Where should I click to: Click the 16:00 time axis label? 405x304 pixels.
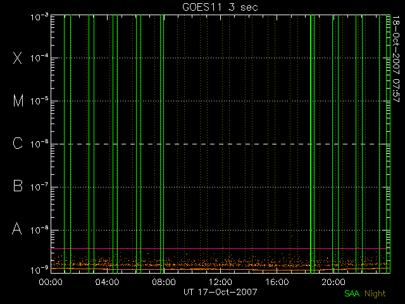[x=277, y=282]
